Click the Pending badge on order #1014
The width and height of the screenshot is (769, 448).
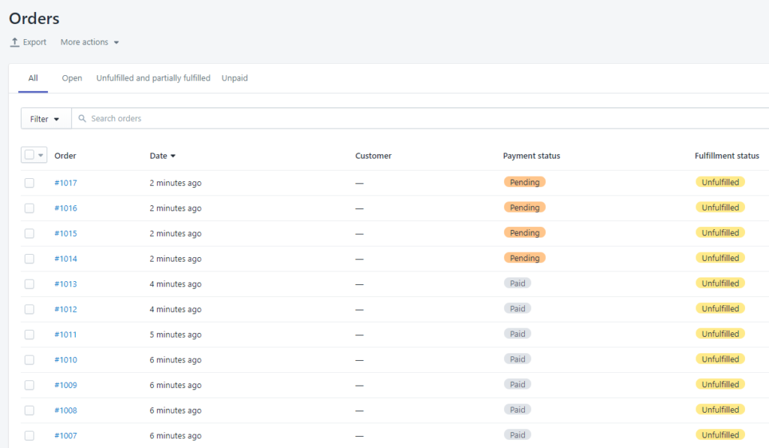click(524, 257)
